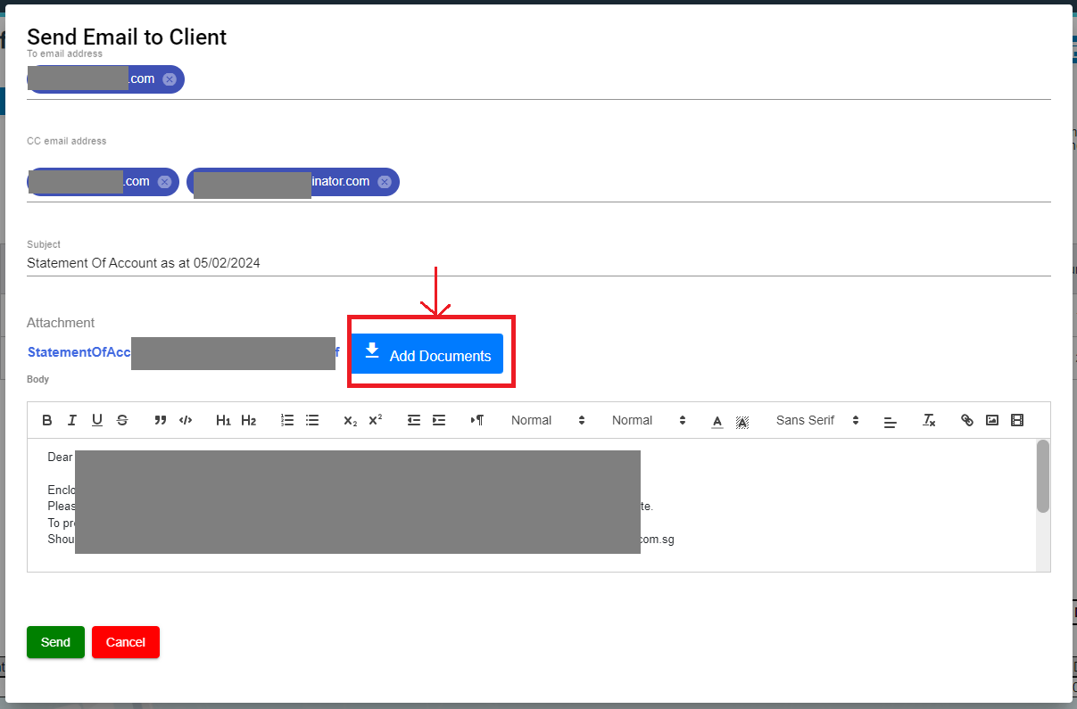Toggle bold formatting in the body editor
The image size is (1077, 709).
point(47,420)
